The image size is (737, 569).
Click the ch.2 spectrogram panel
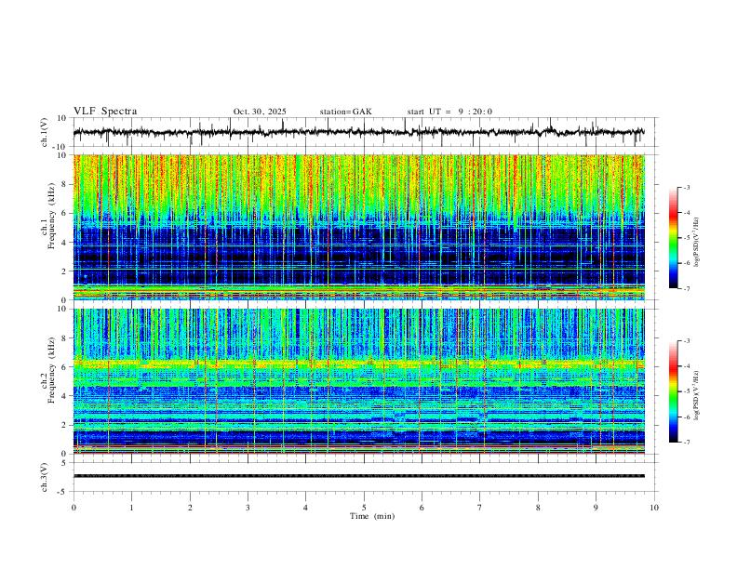358,381
